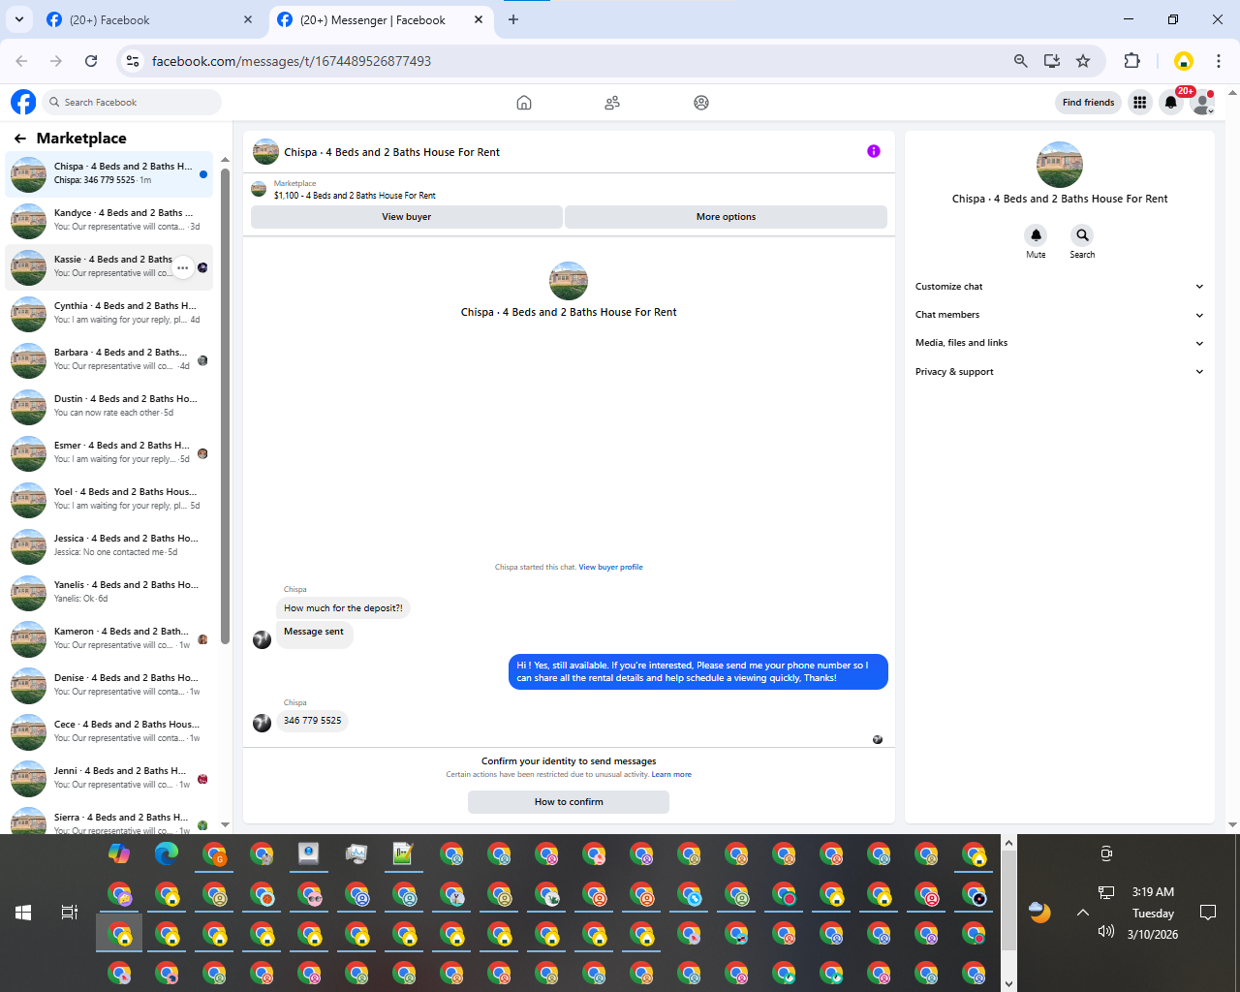Search within the conversation
The image size is (1240, 992).
pyautogui.click(x=1082, y=235)
